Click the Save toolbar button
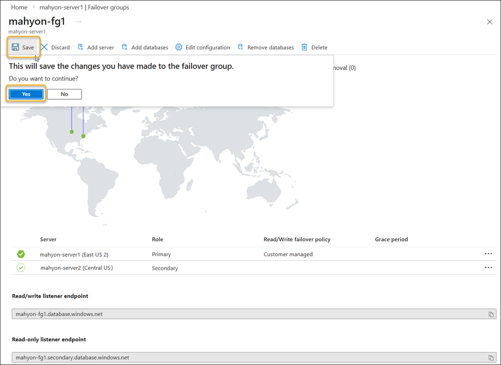 pos(23,47)
